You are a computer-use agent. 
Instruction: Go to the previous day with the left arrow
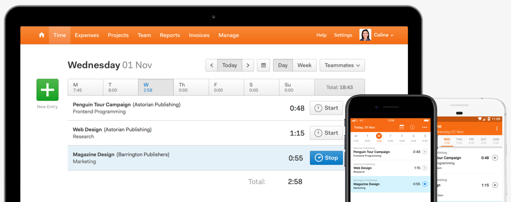212,65
